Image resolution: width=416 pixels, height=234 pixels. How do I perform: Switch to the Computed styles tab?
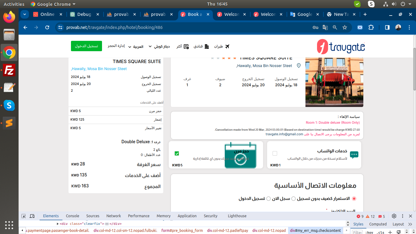[x=378, y=224]
